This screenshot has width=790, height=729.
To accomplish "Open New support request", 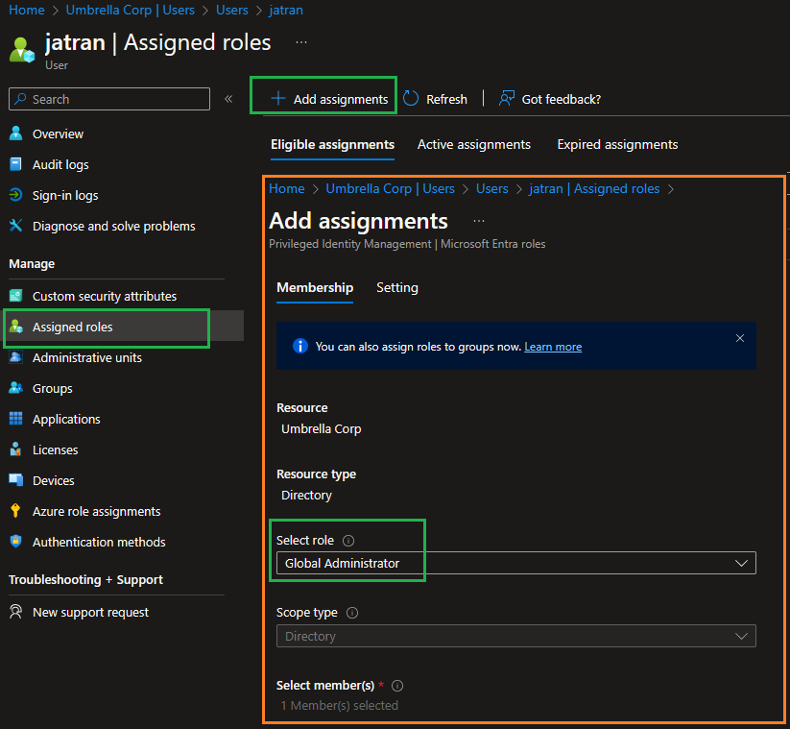I will tap(90, 613).
